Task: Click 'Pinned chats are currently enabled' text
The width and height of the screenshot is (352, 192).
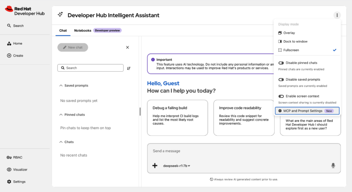Action: pyautogui.click(x=301, y=69)
